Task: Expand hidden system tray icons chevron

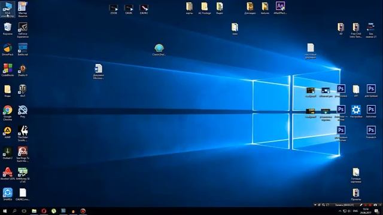Action: (x=339, y=211)
